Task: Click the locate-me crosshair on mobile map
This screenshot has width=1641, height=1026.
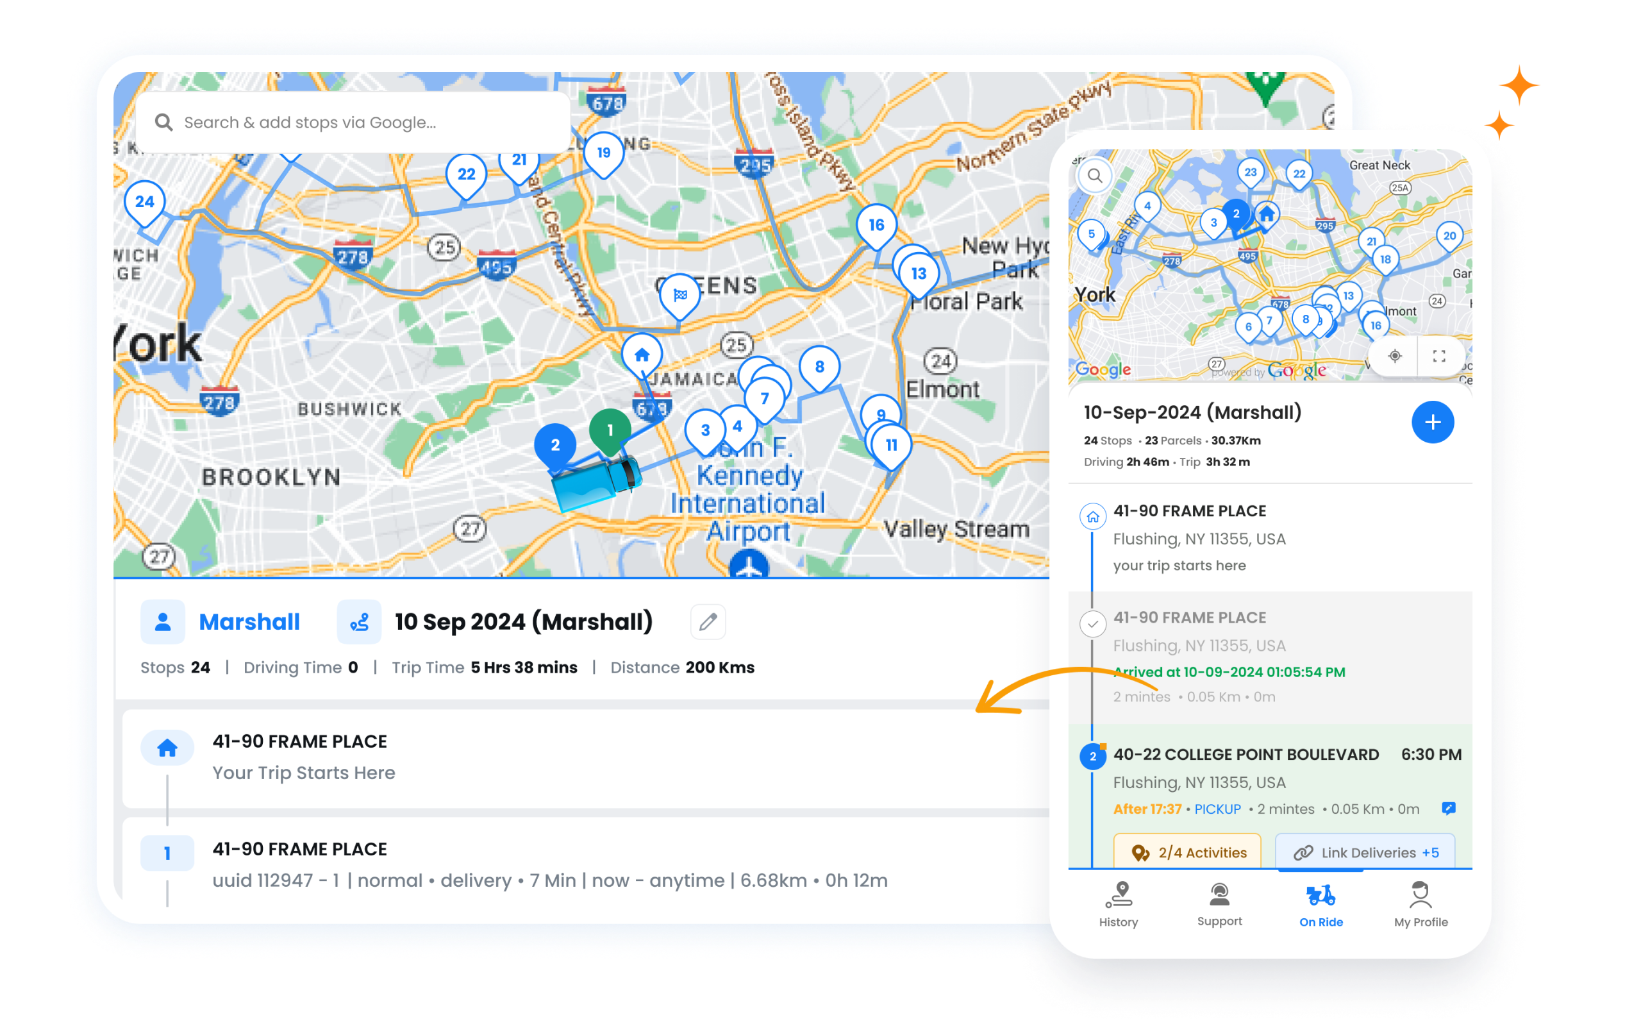Action: (x=1394, y=355)
